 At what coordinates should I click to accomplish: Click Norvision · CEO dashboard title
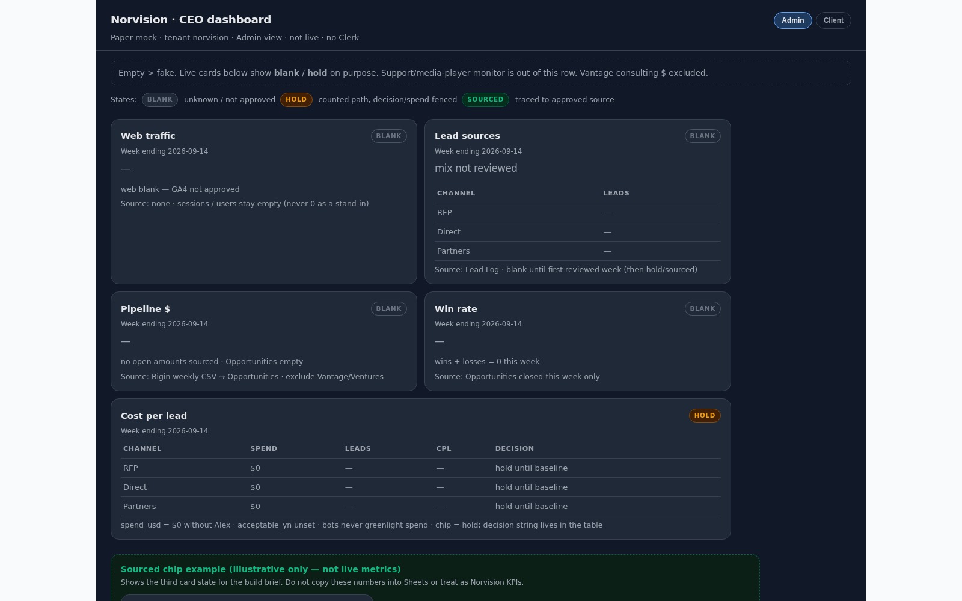click(x=191, y=20)
